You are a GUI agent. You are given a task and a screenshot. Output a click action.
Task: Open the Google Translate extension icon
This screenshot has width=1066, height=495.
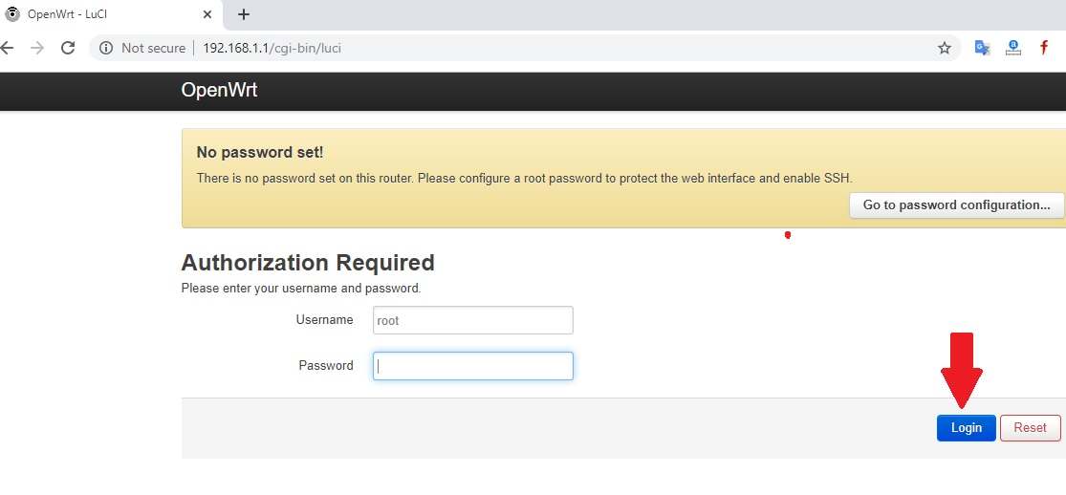tap(982, 48)
